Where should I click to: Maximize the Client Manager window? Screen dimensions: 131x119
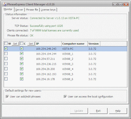pyautogui.click(x=121, y=4)
